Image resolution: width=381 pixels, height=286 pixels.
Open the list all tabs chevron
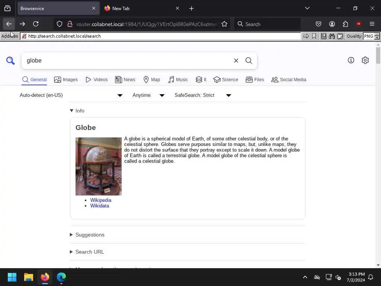tap(307, 8)
